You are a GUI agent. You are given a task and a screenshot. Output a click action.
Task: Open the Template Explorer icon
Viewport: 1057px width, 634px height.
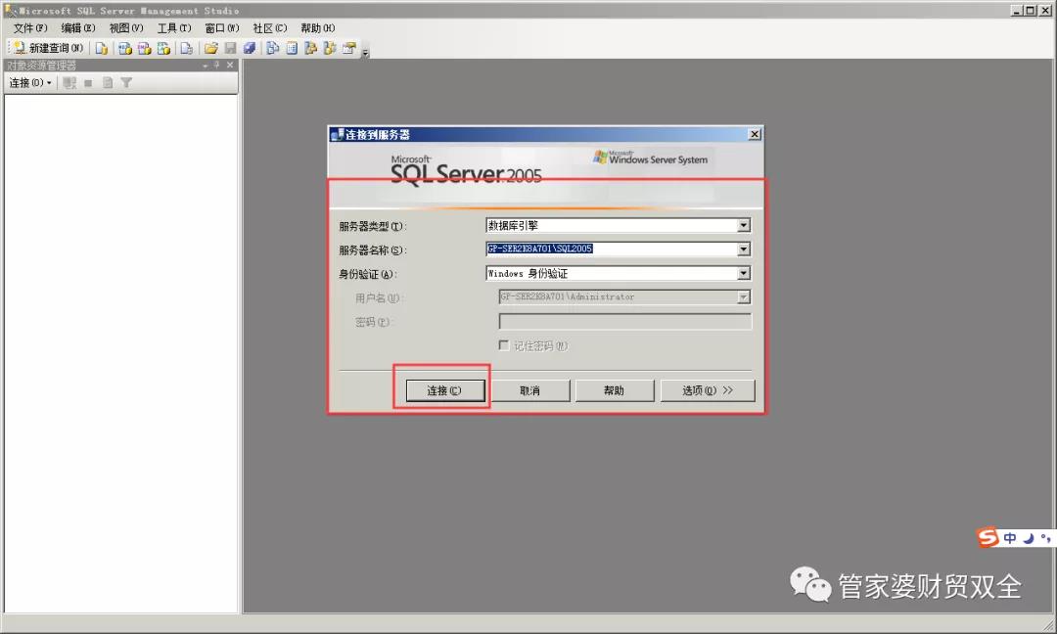(x=330, y=48)
